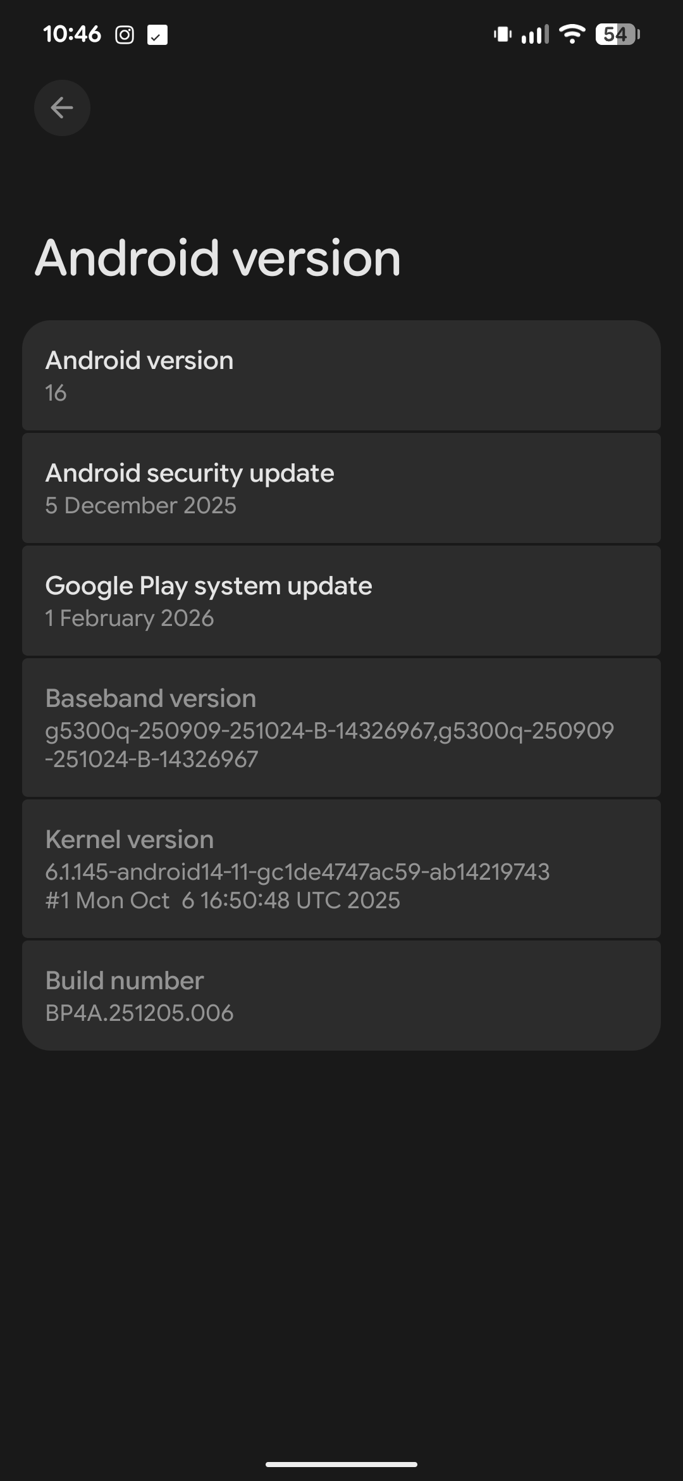Tap the battery indicator showing 54
The height and width of the screenshot is (1481, 683).
[617, 34]
